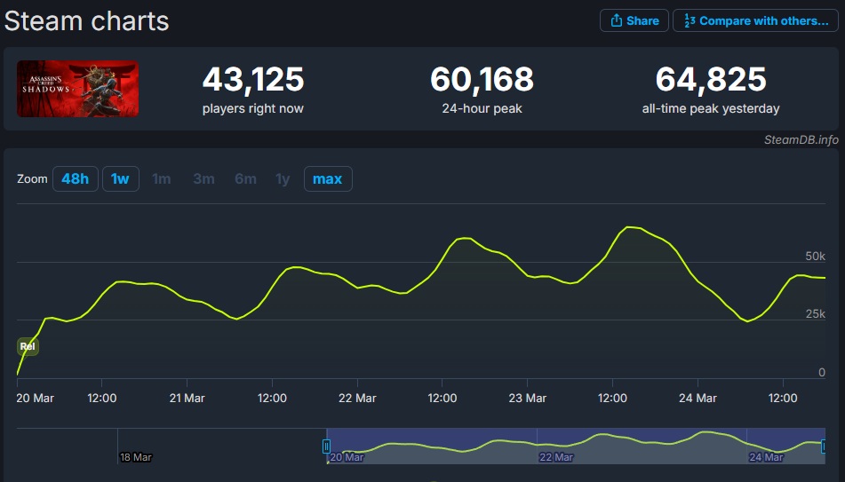Screen dimensions: 845x482
Task: Open Compare with others dialog
Action: coord(755,21)
